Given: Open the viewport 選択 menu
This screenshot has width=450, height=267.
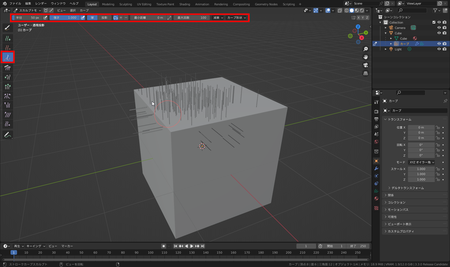Looking at the screenshot, I should (73, 10).
